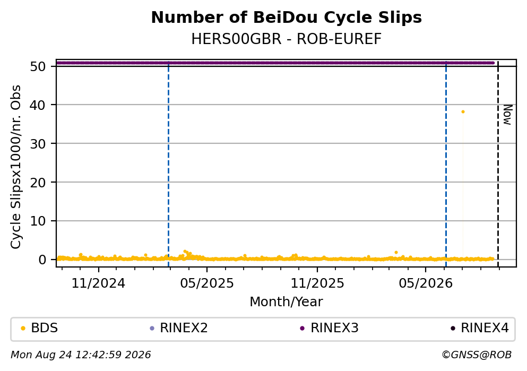This screenshot has width=527, height=371.
Task: Click the 05/2026 x-axis tick label
Action: tap(426, 283)
